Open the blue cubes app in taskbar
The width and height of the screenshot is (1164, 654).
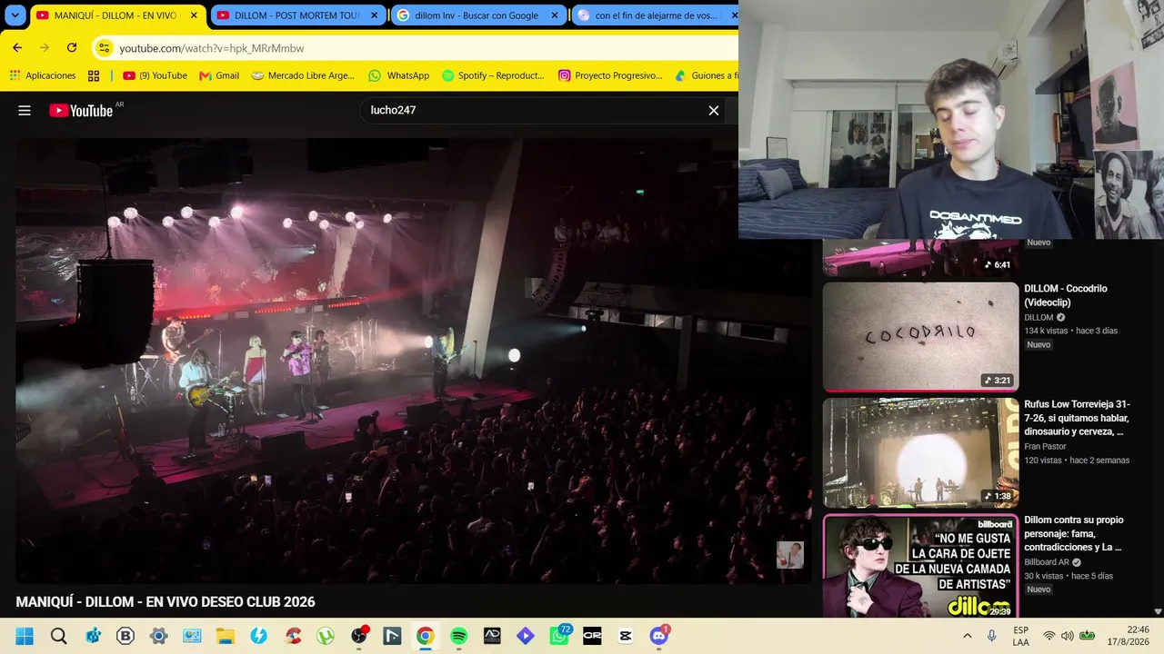(x=93, y=636)
